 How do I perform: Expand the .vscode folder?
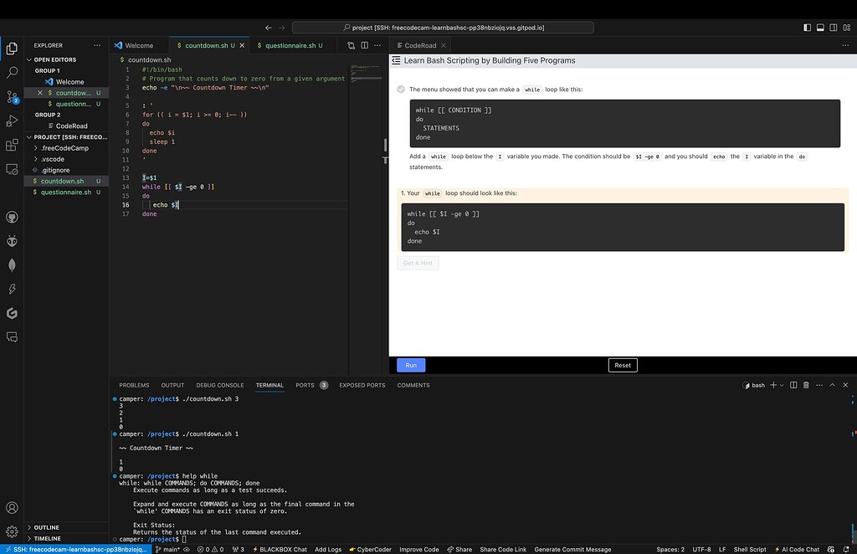point(52,159)
